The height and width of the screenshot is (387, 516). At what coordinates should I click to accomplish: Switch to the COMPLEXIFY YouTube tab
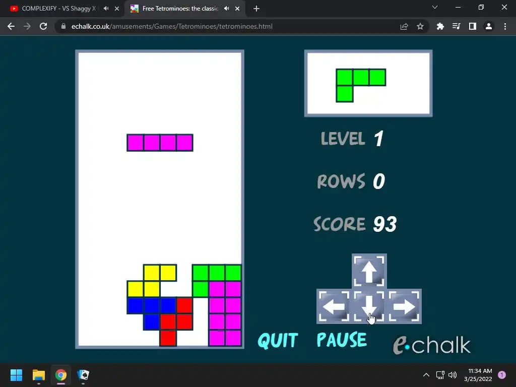pyautogui.click(x=58, y=9)
